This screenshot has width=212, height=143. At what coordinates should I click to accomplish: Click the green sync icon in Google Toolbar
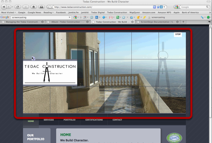pyautogui.click(x=118, y=17)
